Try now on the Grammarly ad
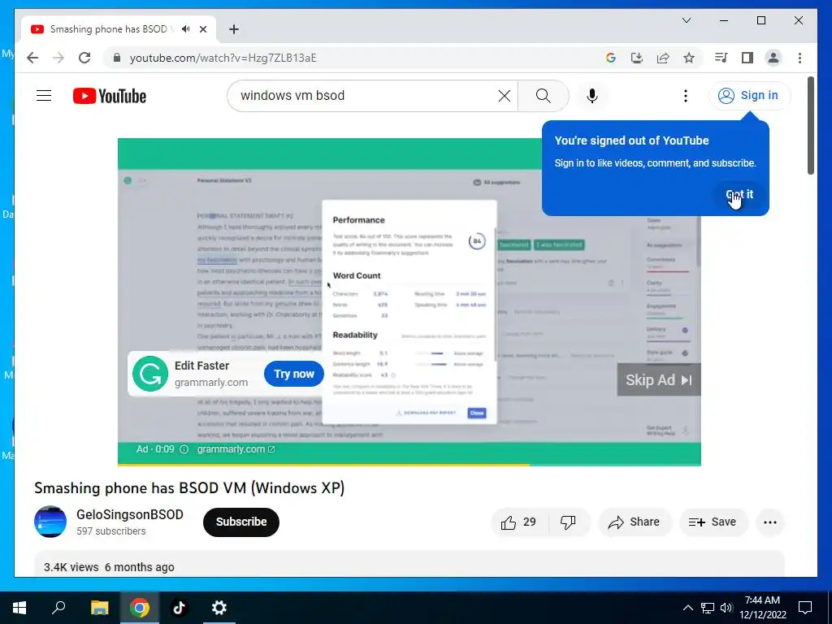 click(294, 374)
